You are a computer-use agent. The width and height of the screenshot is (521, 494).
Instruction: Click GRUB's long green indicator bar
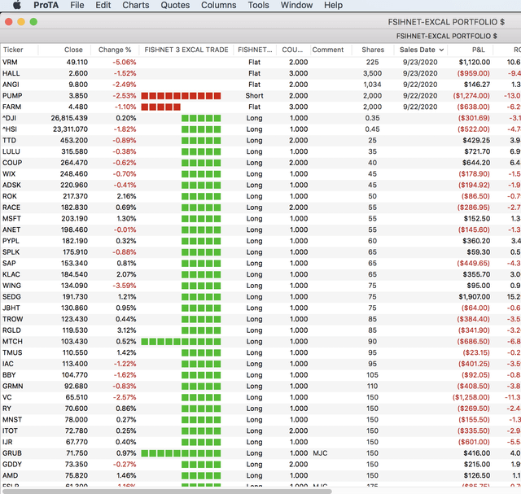coord(181,453)
